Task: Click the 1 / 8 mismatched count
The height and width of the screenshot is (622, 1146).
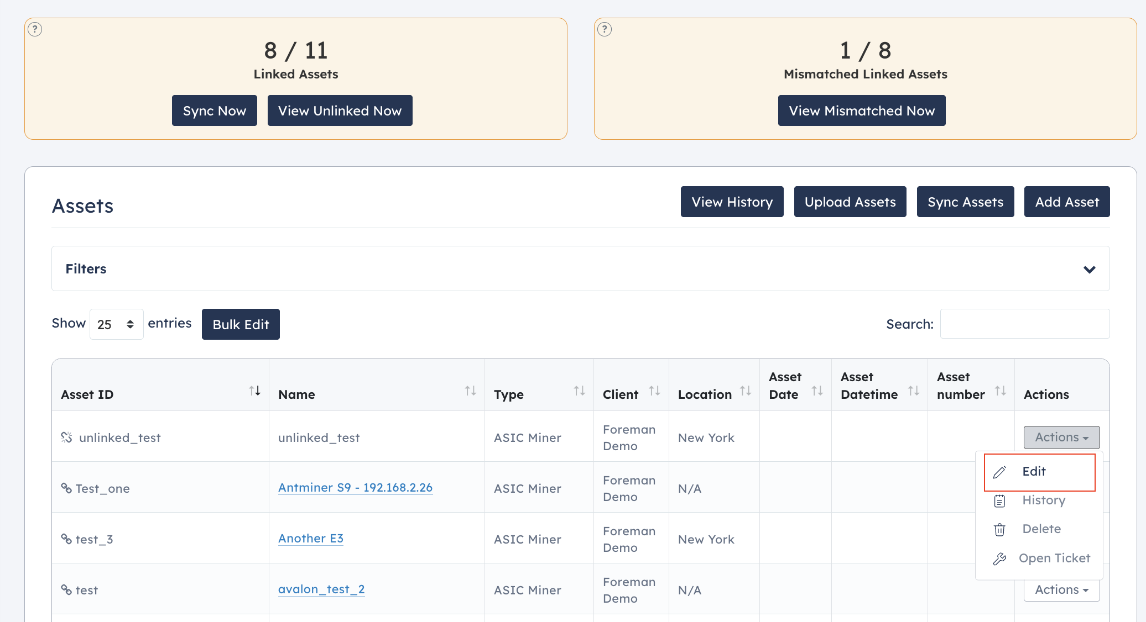Action: tap(866, 50)
